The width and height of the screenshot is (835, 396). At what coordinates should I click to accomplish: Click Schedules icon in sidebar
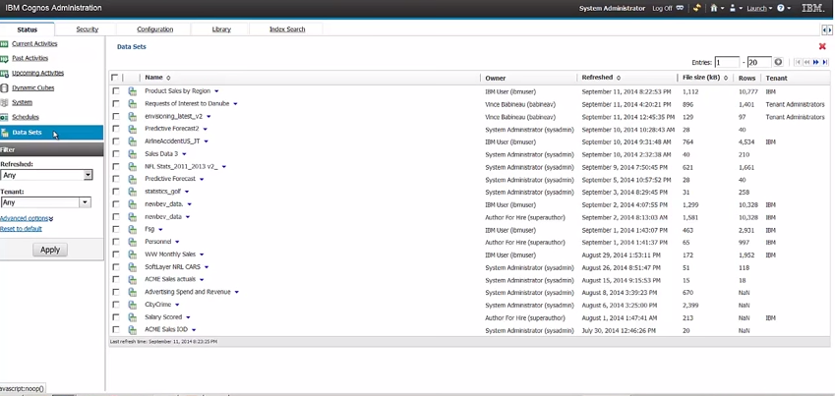4,117
